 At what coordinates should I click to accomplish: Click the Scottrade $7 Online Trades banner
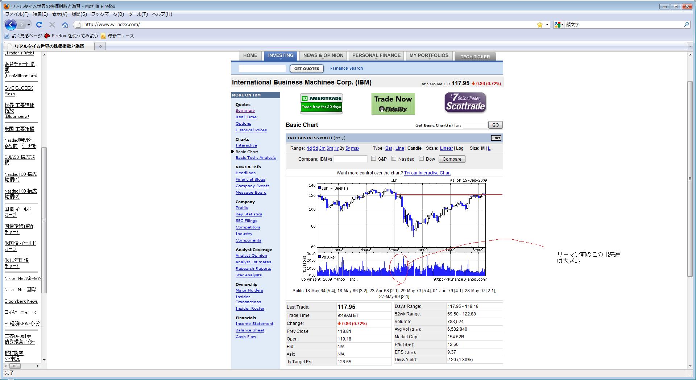[x=465, y=103]
